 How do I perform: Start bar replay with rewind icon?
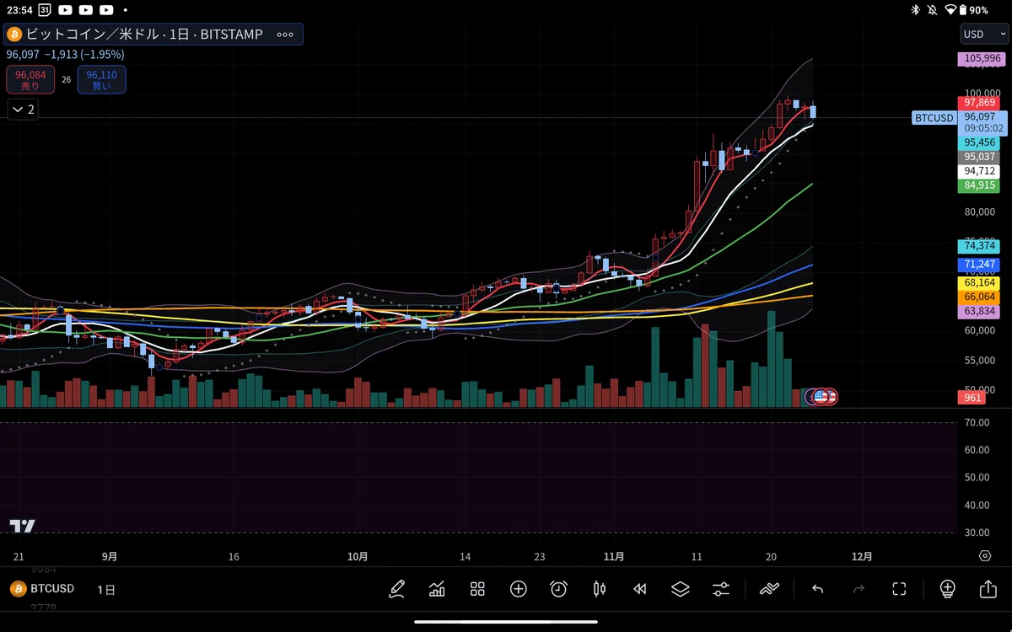click(639, 589)
